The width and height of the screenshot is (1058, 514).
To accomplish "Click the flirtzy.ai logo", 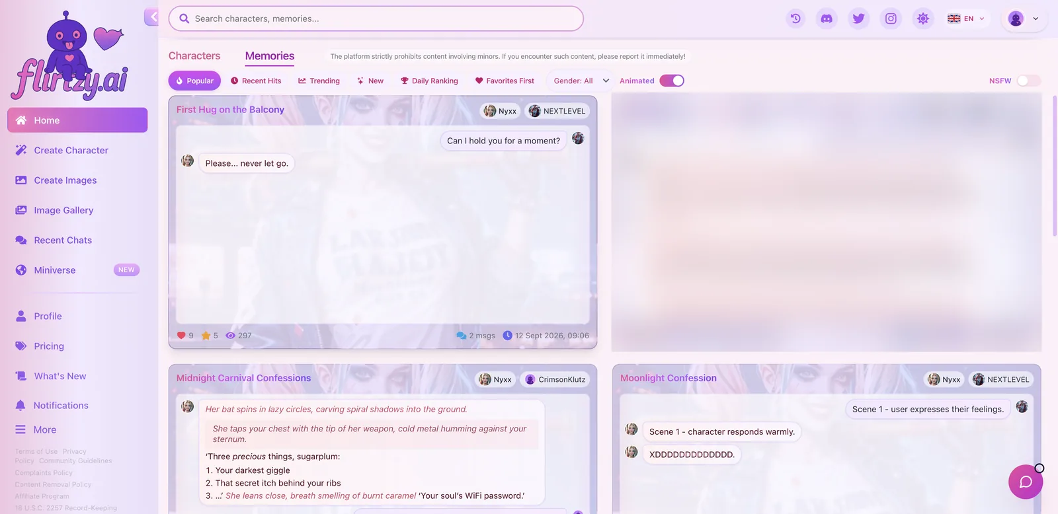I will (69, 57).
